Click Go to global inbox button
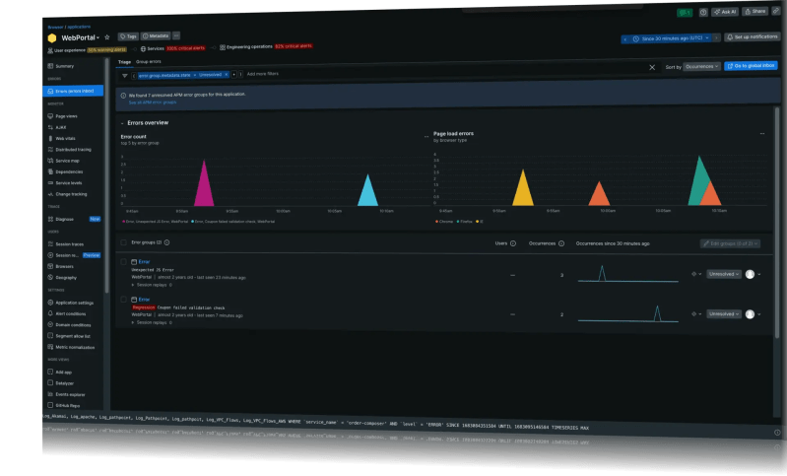This screenshot has height=476, width=787. coord(751,66)
